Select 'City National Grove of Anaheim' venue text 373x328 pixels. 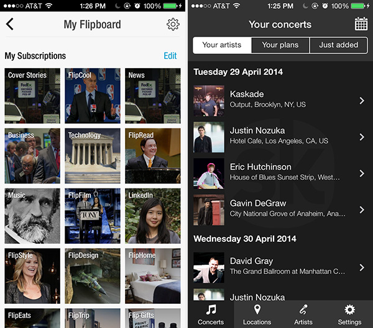coord(287,214)
